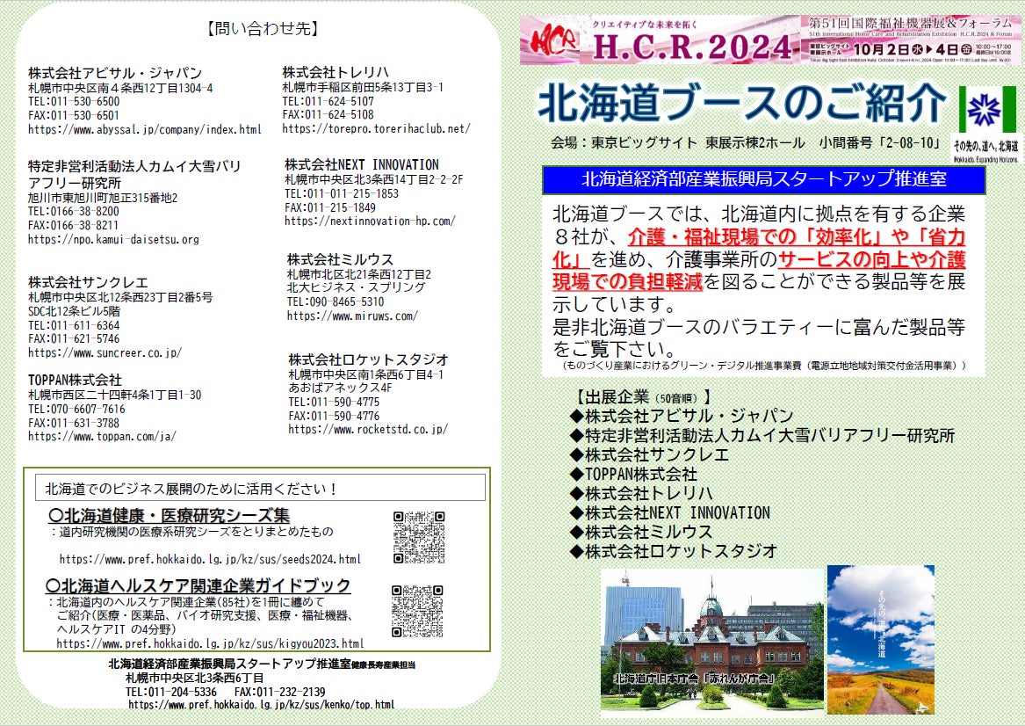
Task: Open the kigyou2023.html Hokkaido URL
Action: pyautogui.click(x=210, y=643)
